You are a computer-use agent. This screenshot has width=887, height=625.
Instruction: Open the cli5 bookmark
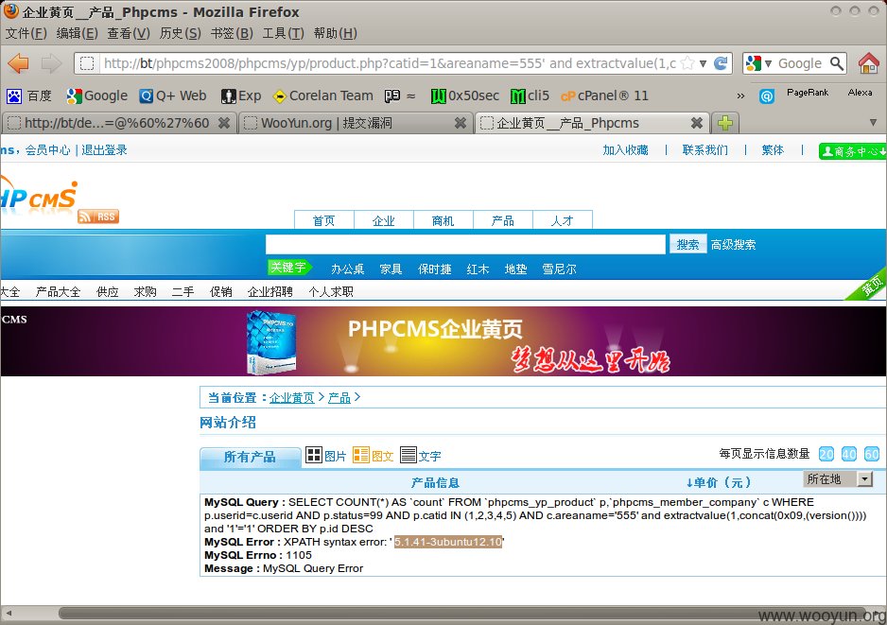(x=530, y=96)
